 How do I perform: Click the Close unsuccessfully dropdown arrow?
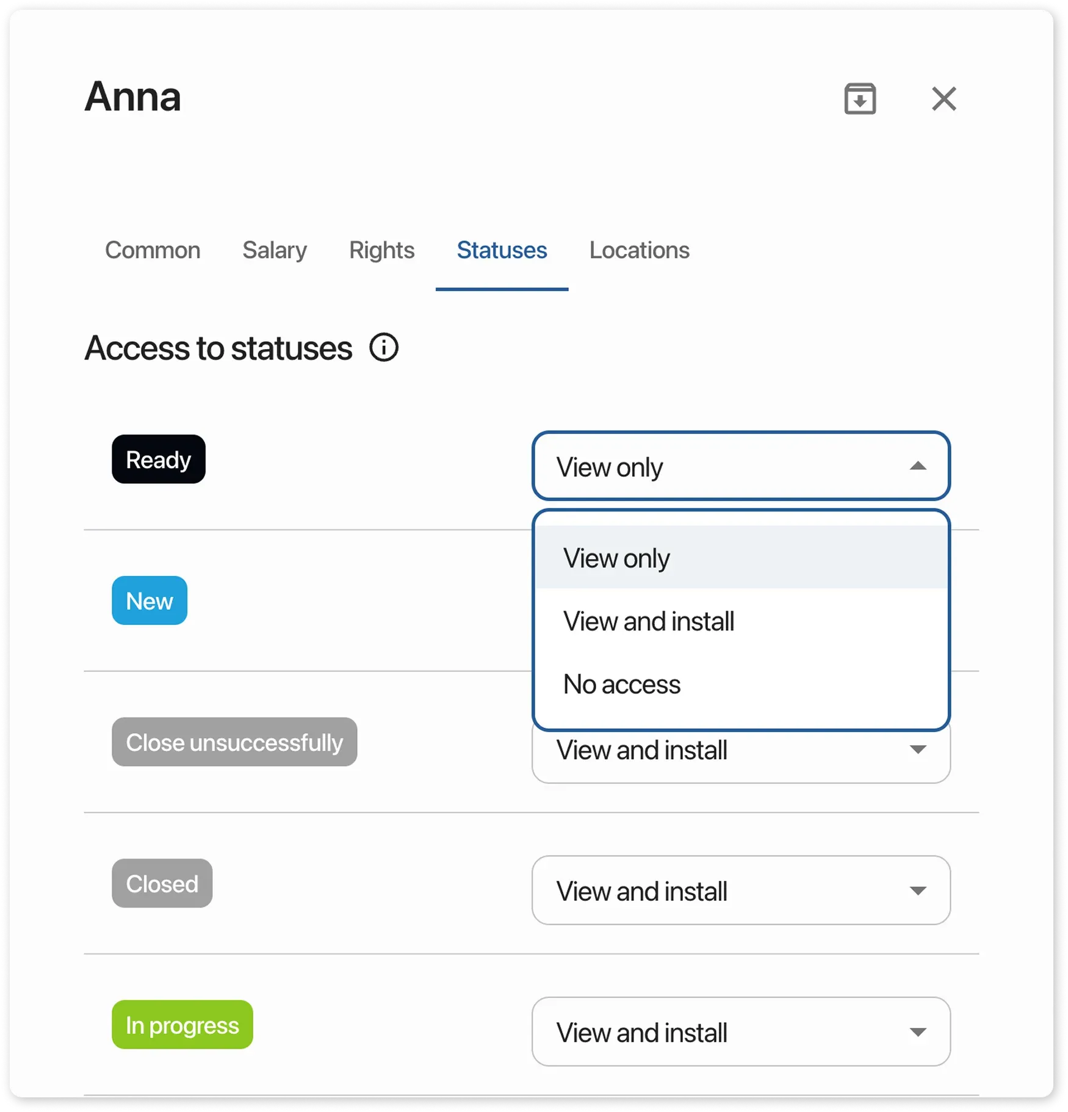pyautogui.click(x=917, y=749)
